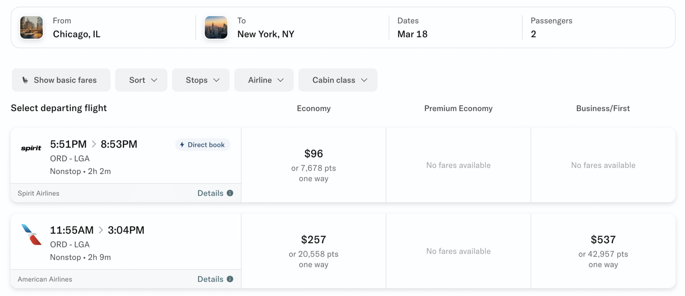Open the info icon beside Spirit's Details
685x296 pixels.
(230, 193)
